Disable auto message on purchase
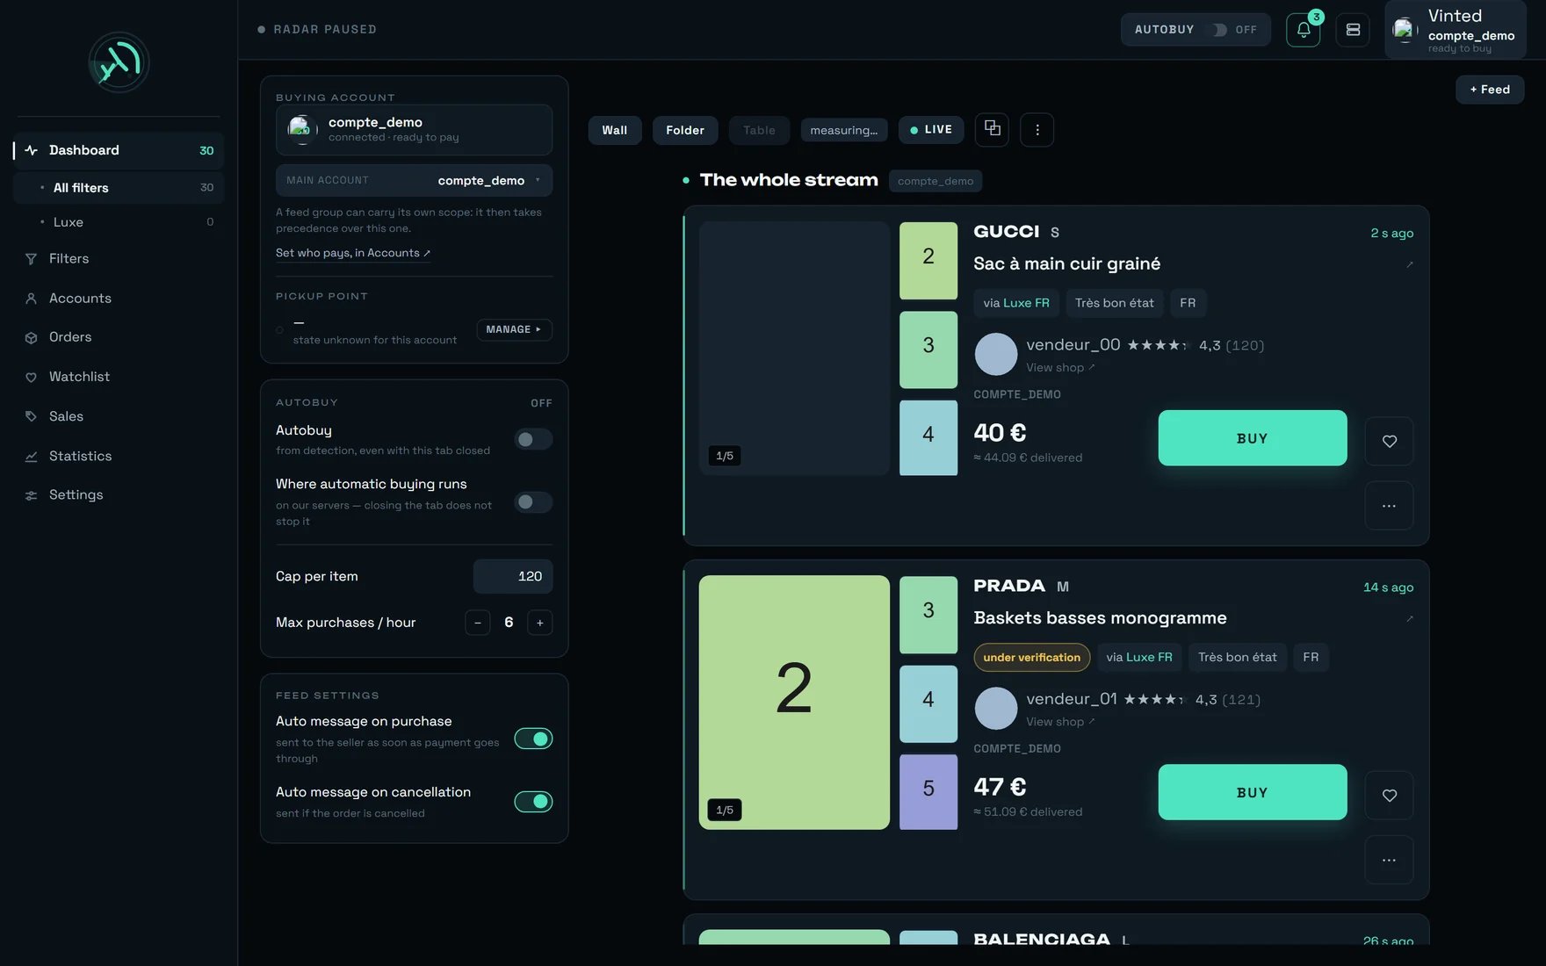 533,739
